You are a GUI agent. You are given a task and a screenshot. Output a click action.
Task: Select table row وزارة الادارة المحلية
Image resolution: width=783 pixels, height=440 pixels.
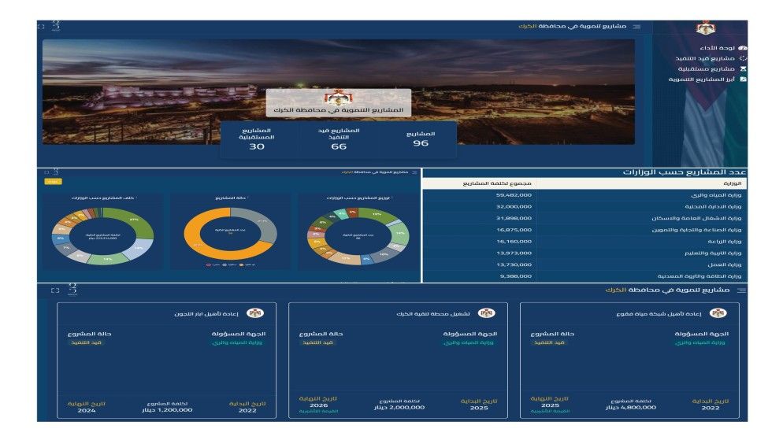[584, 206]
